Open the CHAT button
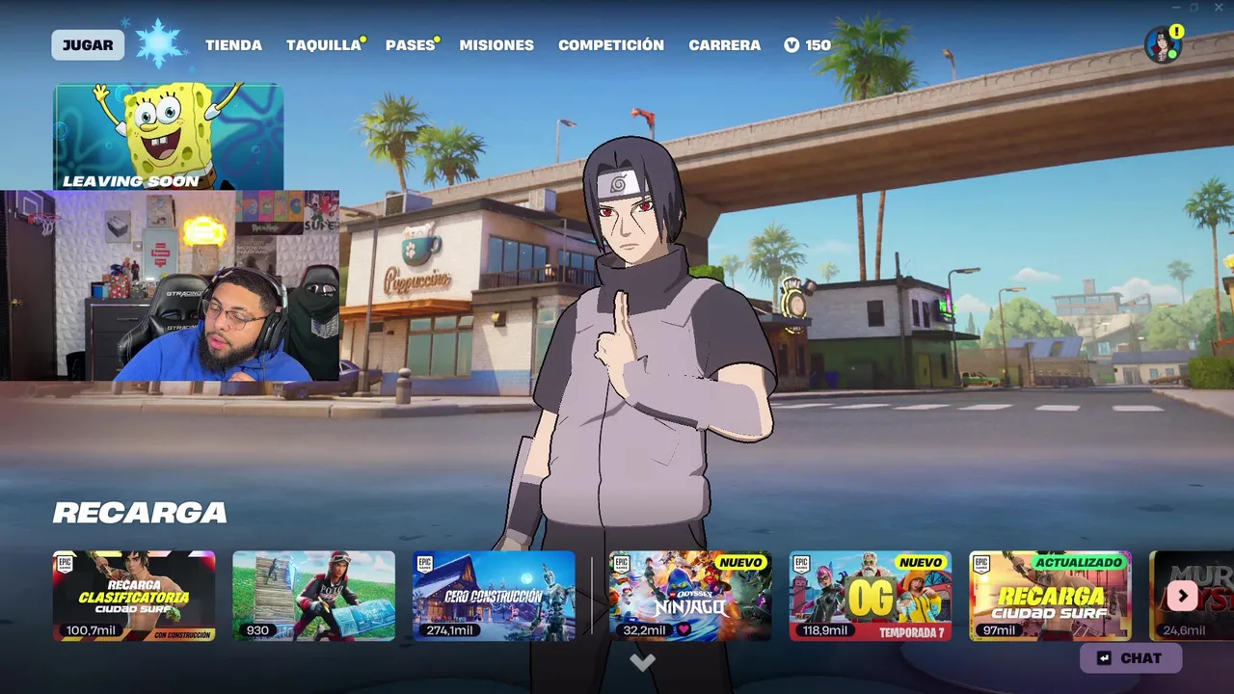The image size is (1234, 694). 1131,658
